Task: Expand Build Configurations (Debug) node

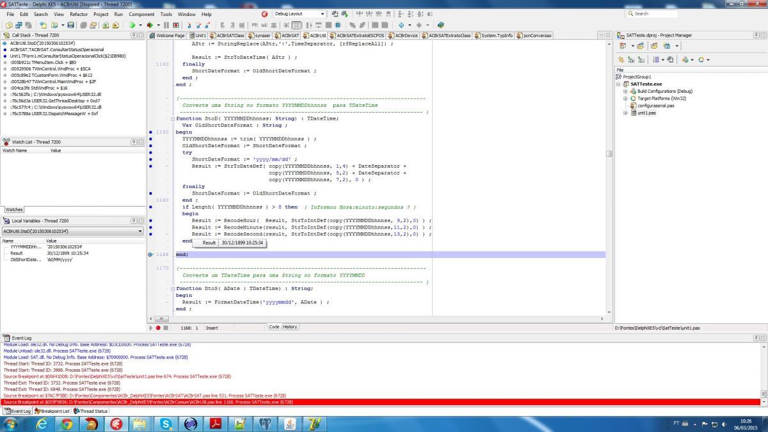Action: (x=625, y=91)
